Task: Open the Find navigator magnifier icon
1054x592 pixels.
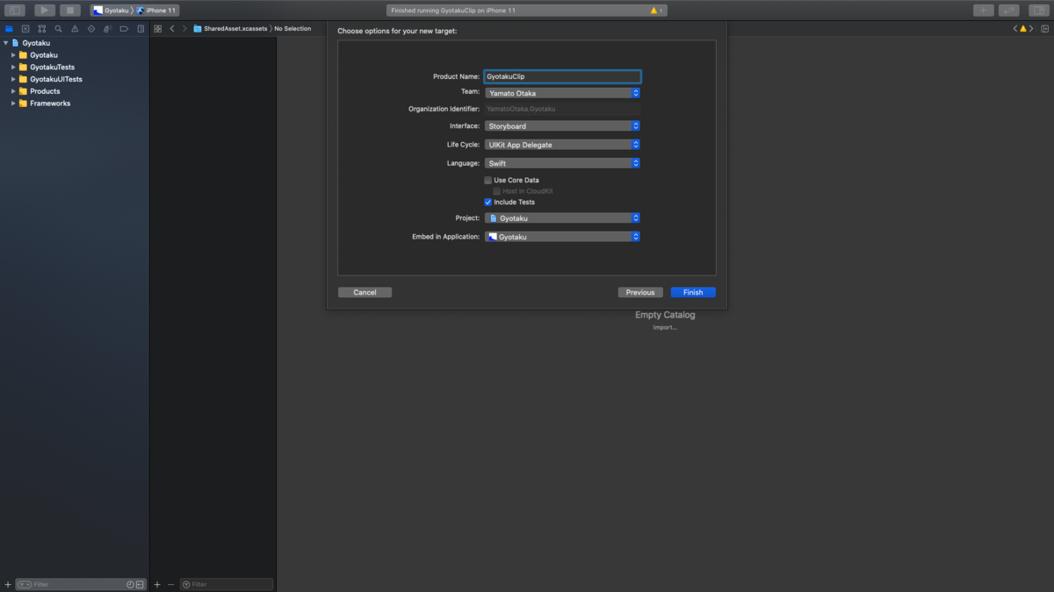Action: (x=58, y=29)
